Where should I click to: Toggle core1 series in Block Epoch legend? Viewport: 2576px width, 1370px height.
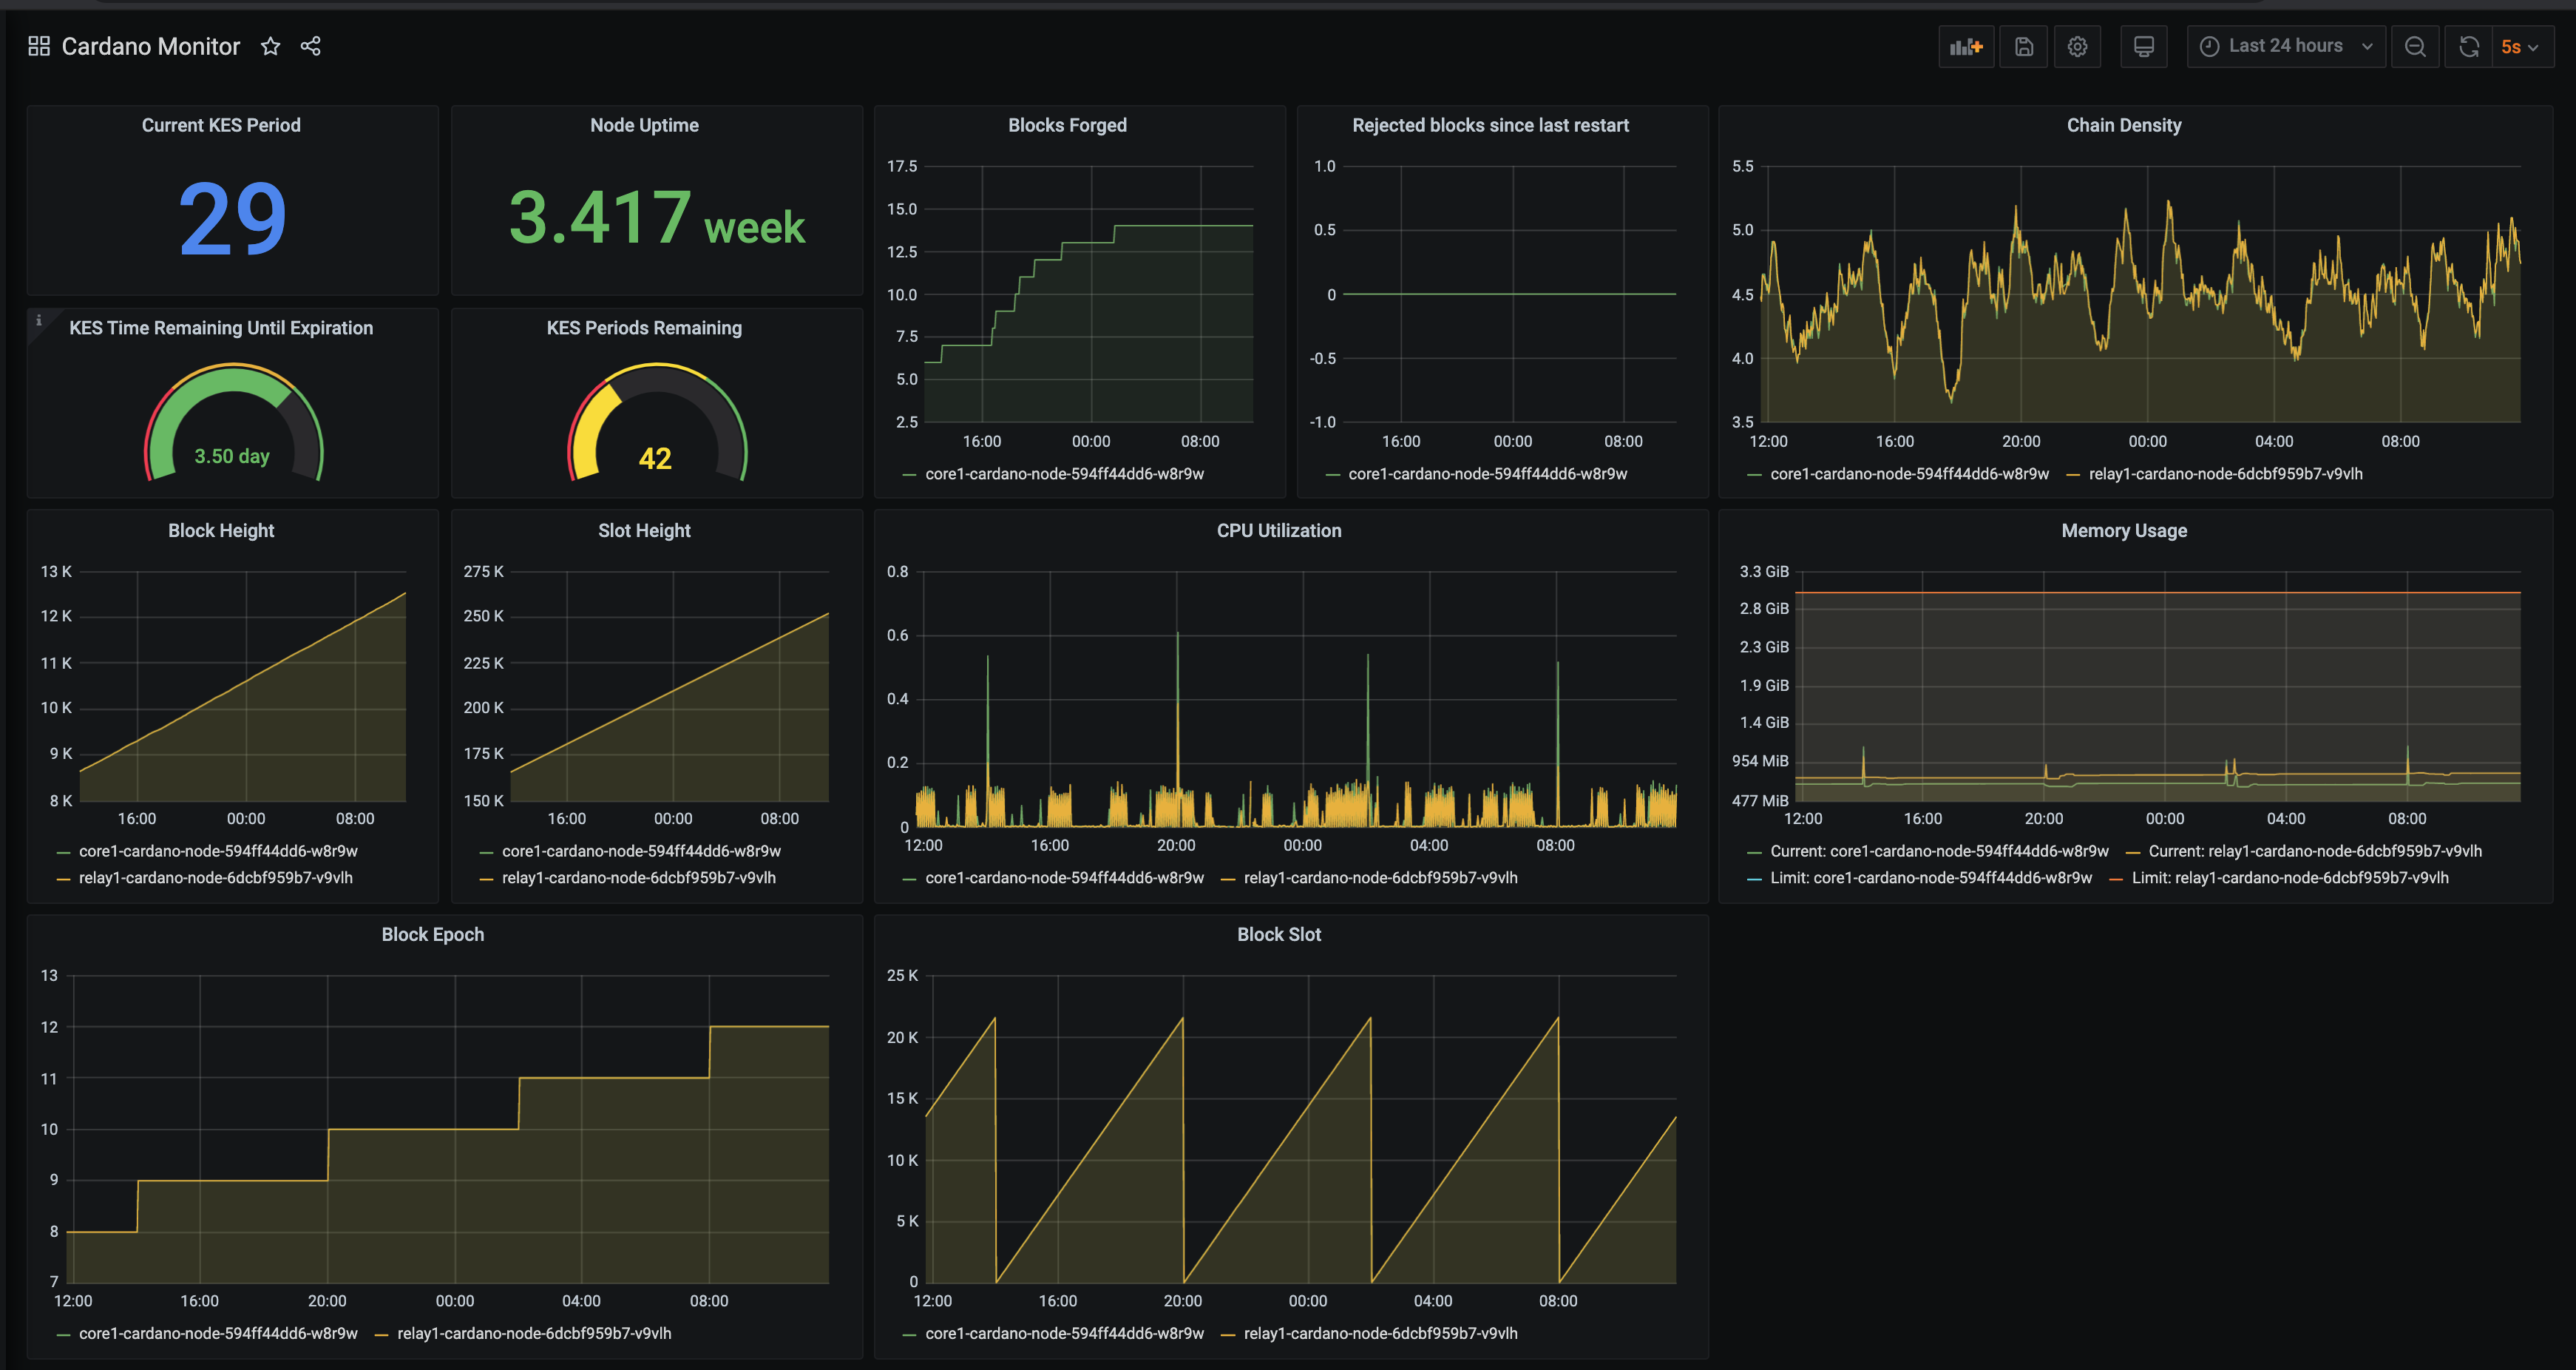[218, 1334]
